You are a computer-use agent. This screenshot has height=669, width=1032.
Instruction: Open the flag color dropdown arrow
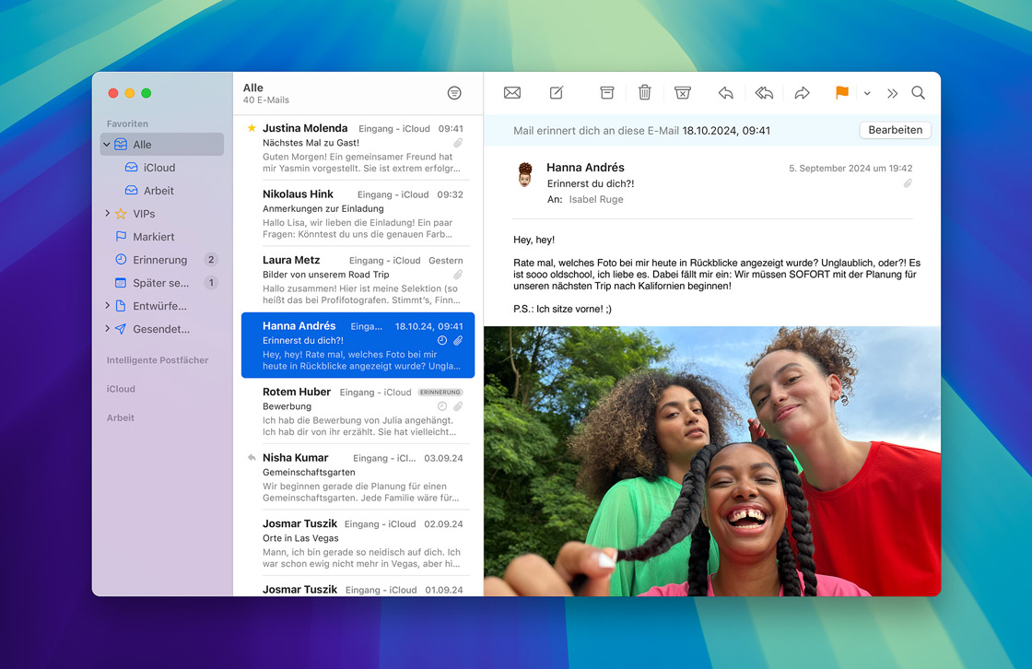click(x=867, y=94)
